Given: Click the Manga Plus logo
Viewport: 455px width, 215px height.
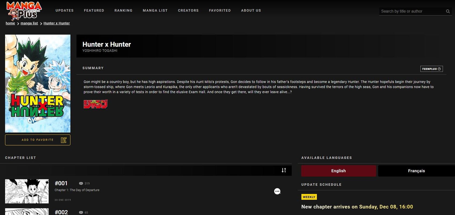Looking at the screenshot, I should [24, 11].
